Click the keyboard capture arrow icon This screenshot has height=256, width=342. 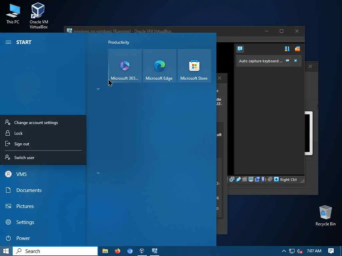click(x=276, y=179)
